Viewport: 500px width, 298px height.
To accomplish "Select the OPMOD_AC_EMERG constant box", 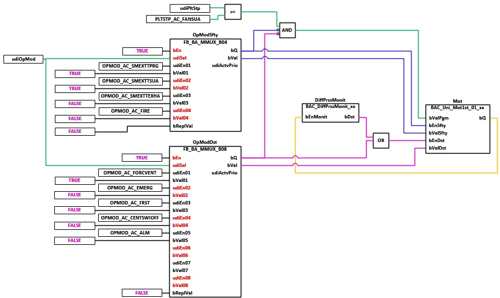I will [x=130, y=188].
